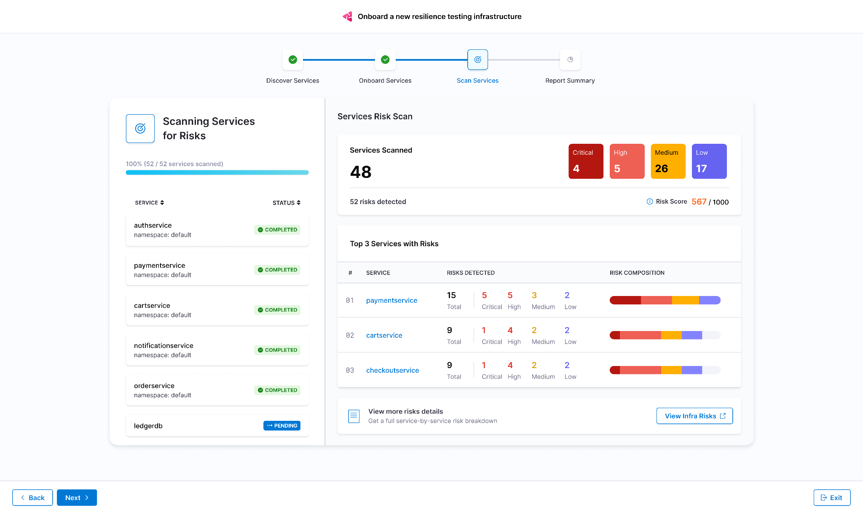Click the Report Summary pie step icon
The height and width of the screenshot is (514, 863).
click(570, 59)
